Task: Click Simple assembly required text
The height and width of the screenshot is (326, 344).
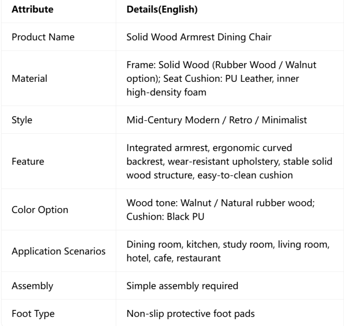Action: [x=182, y=286]
